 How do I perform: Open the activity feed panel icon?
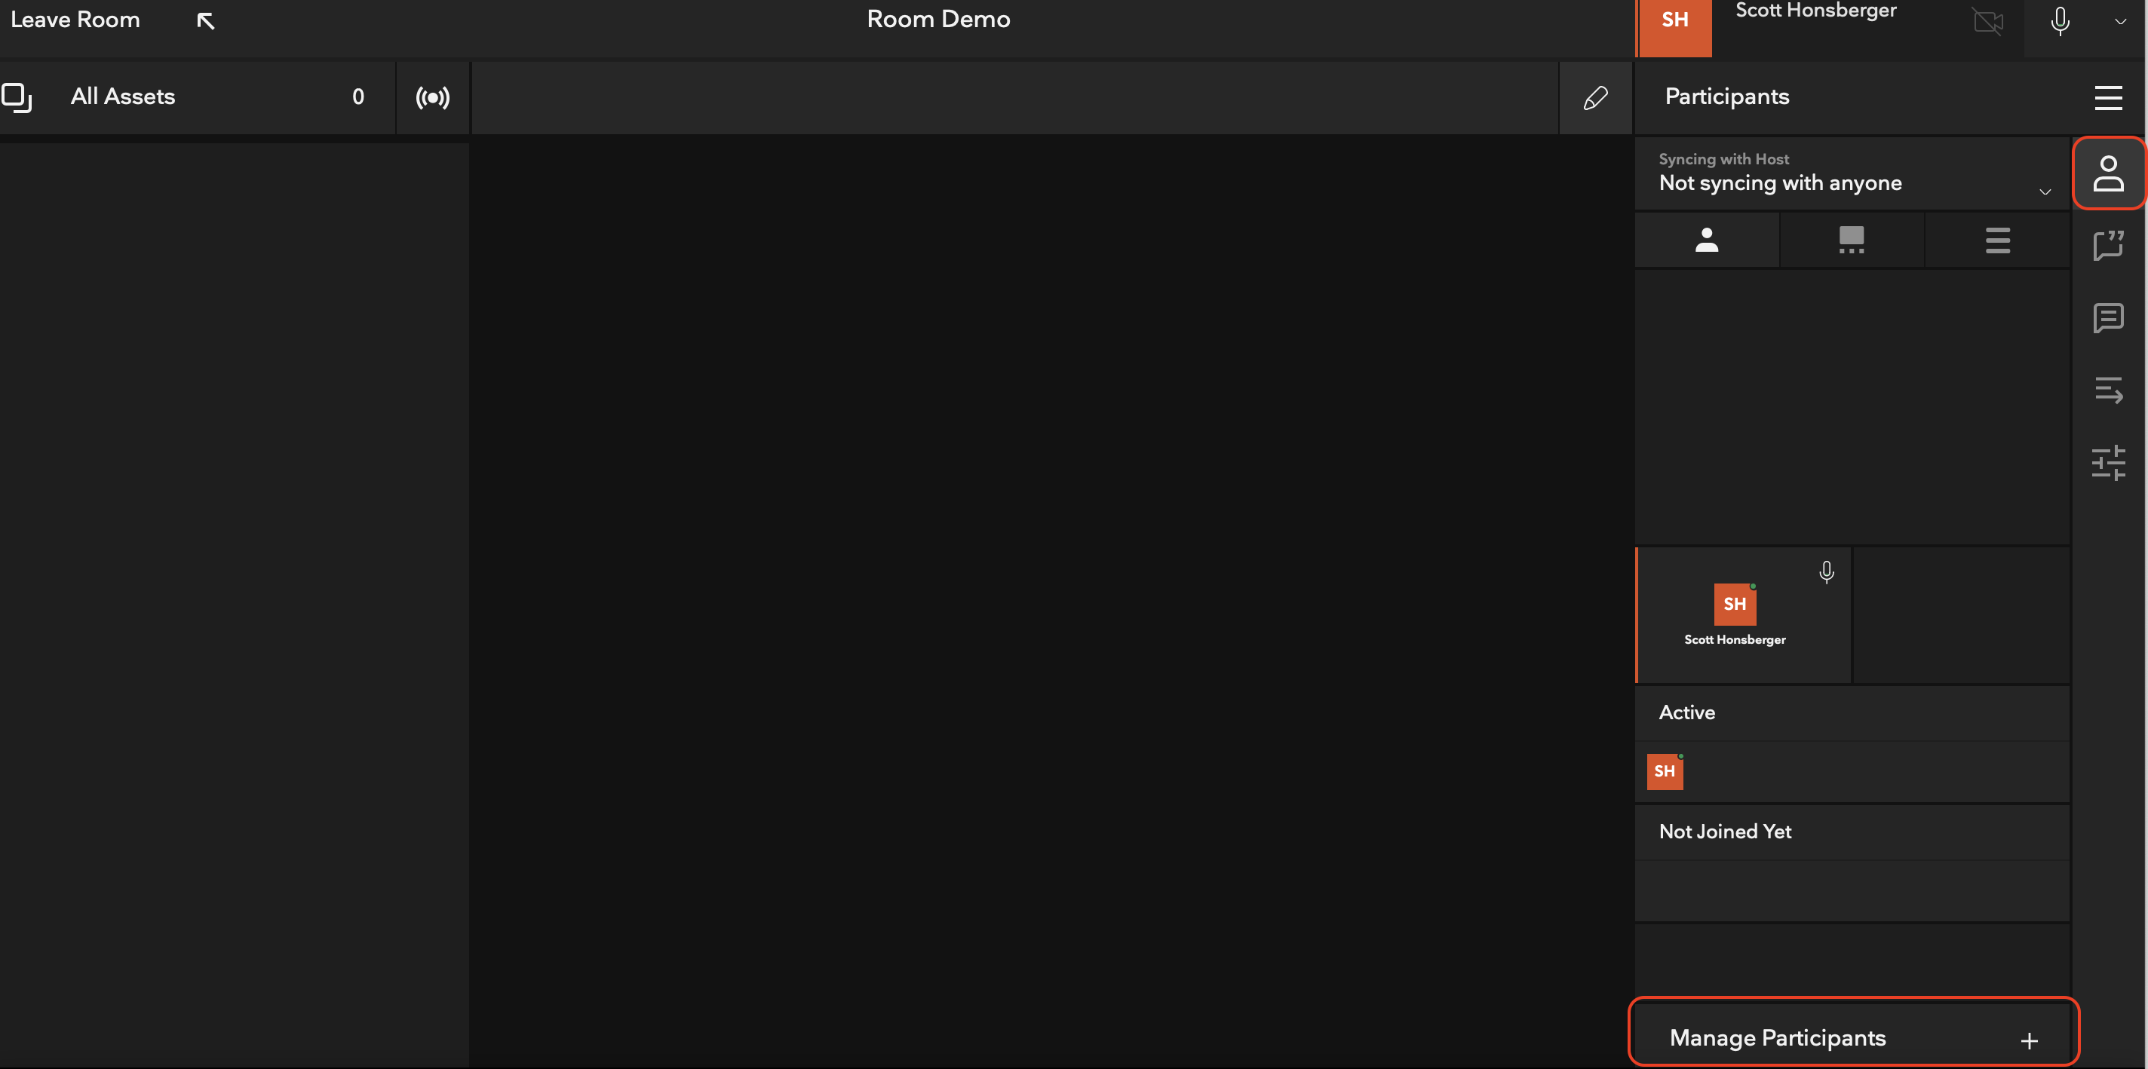(2109, 390)
